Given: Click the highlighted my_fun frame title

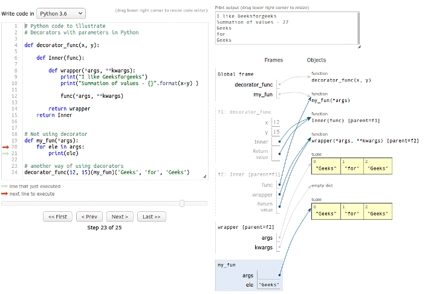Looking at the screenshot, I should click(226, 265).
